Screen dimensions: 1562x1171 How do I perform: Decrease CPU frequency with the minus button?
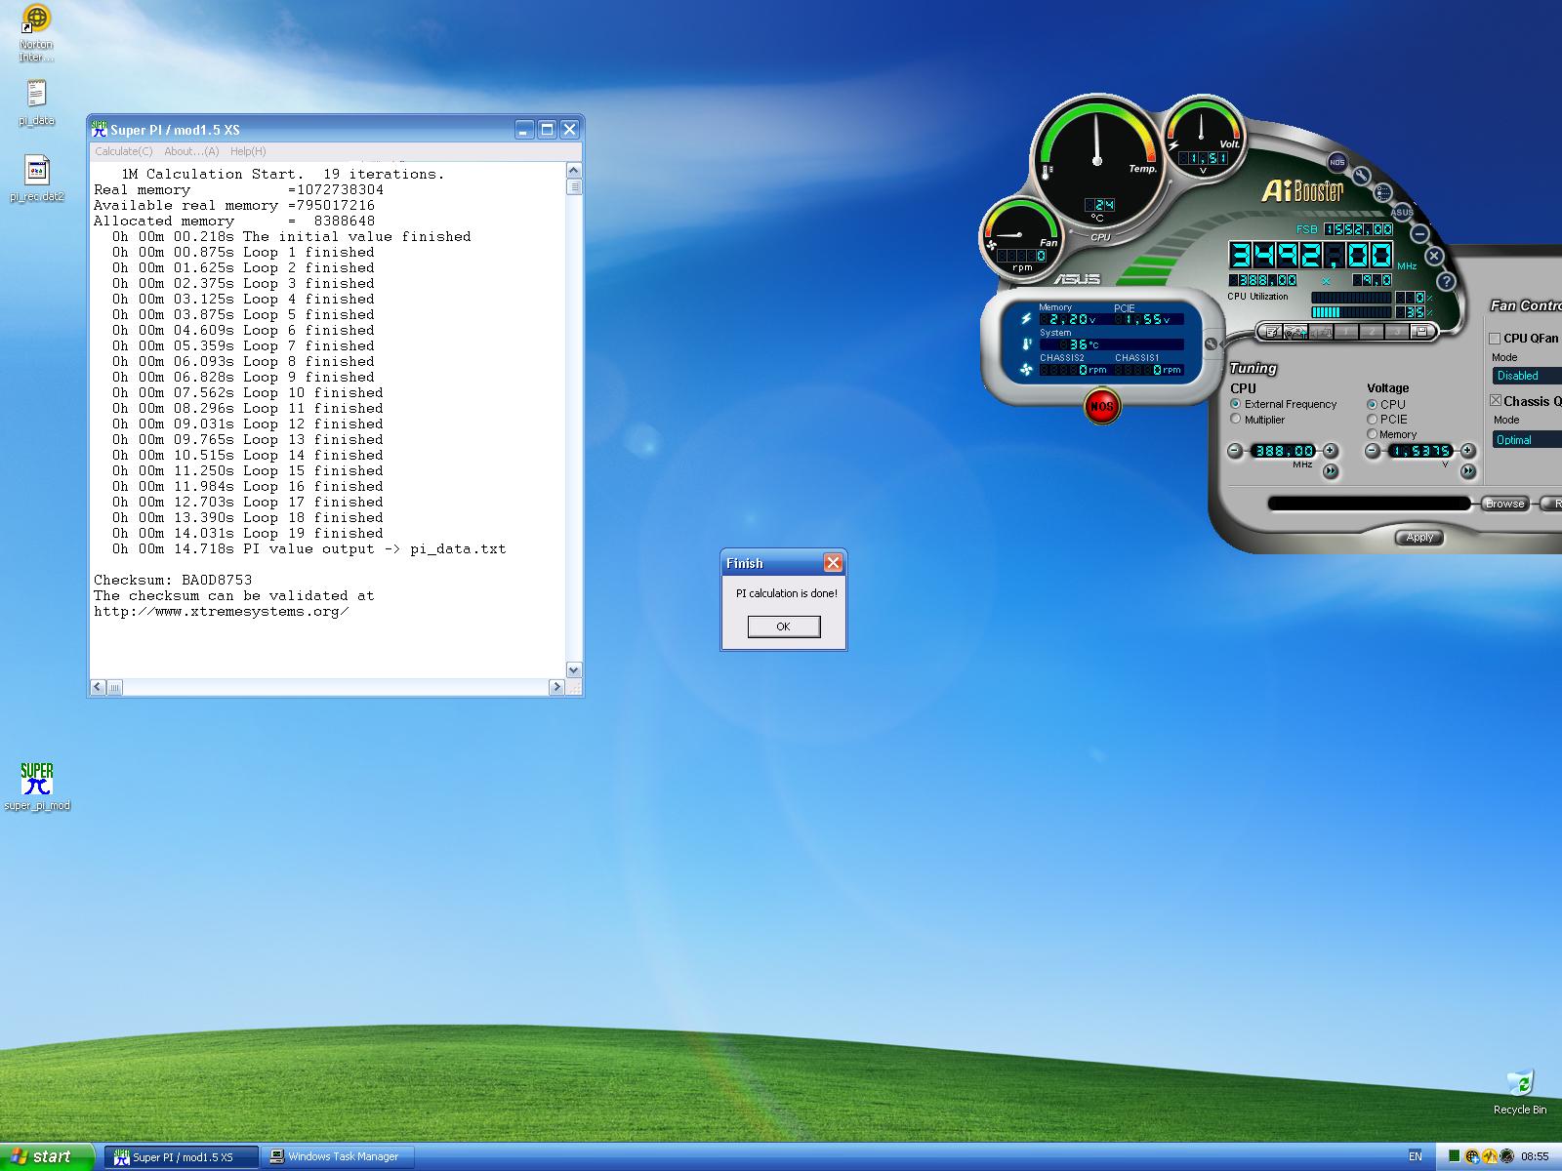(x=1235, y=451)
